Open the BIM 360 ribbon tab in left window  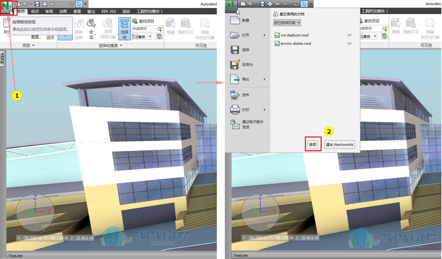point(109,11)
